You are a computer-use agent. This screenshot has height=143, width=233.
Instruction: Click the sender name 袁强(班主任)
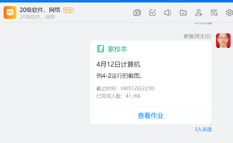click(x=198, y=36)
